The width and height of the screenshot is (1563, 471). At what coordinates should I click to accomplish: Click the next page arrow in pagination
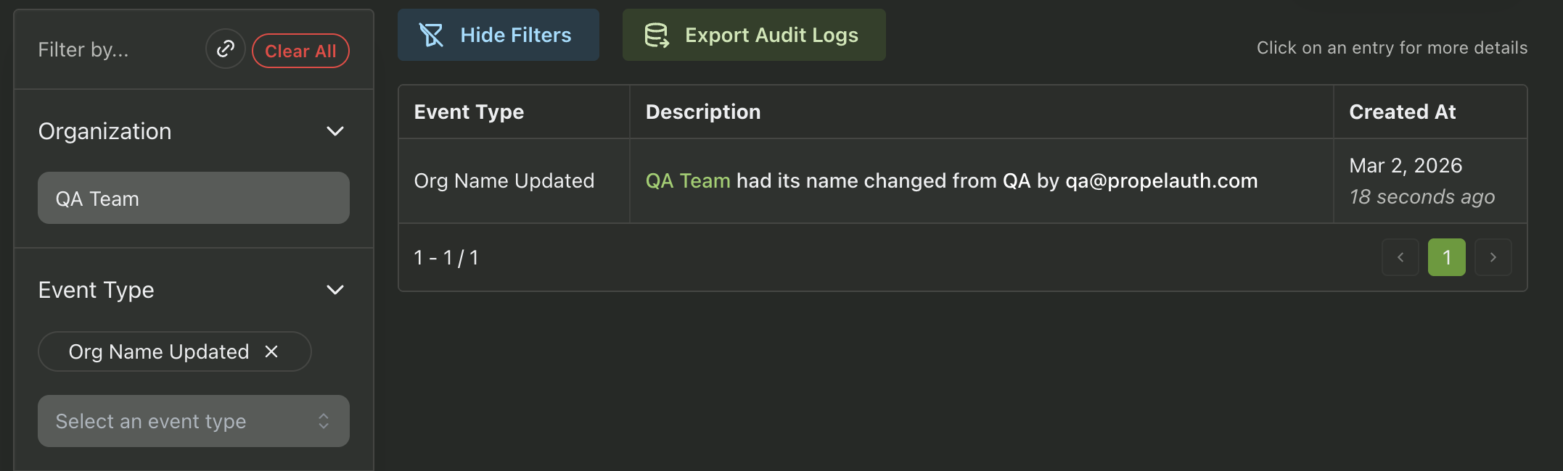coord(1493,257)
